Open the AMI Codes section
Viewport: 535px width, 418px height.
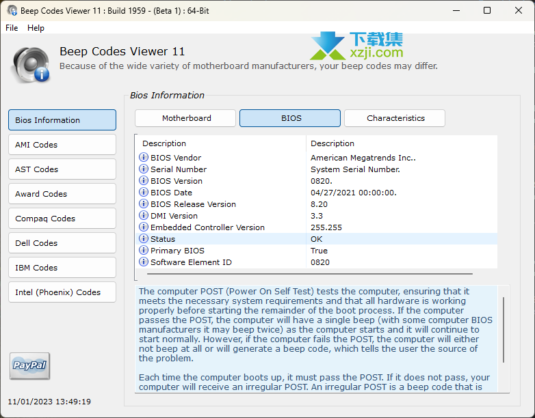(x=62, y=144)
